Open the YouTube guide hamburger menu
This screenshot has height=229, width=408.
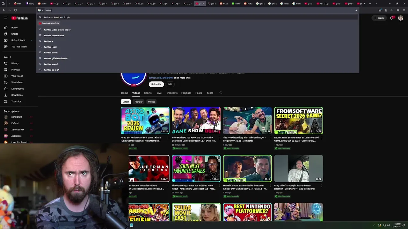5,18
